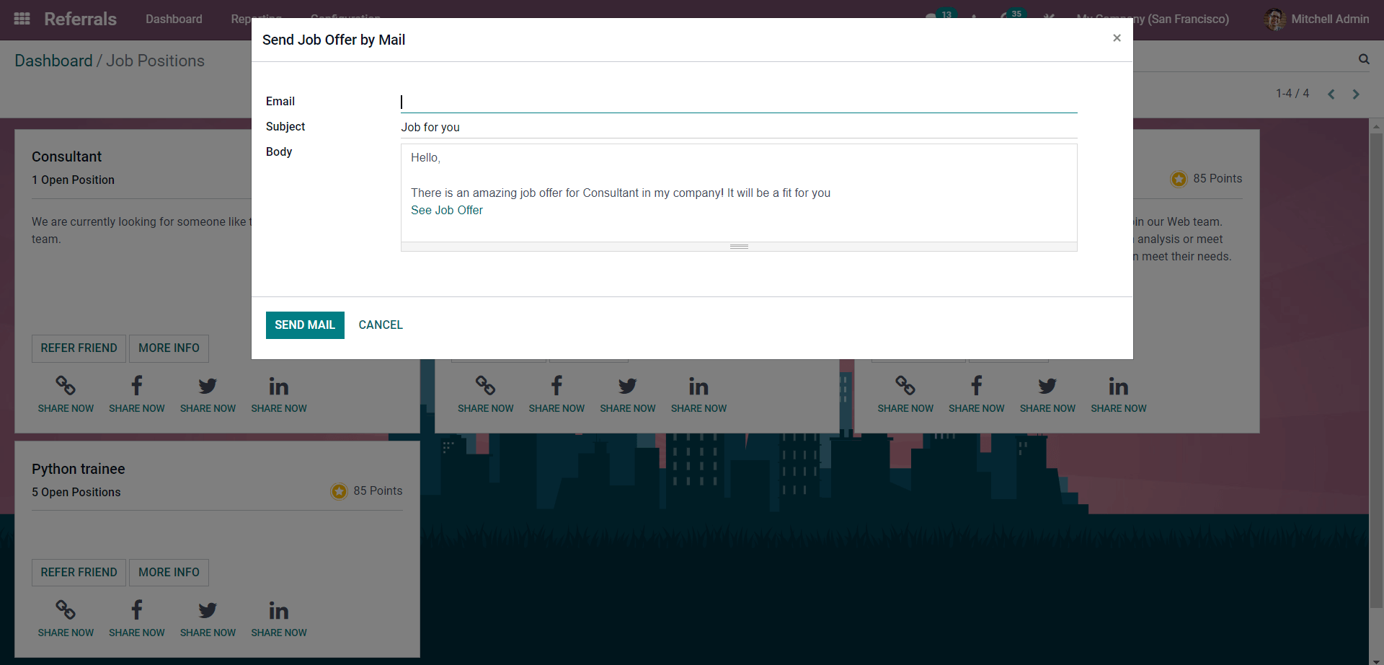
Task: Copy share link icon on Consultant card
Action: [66, 386]
